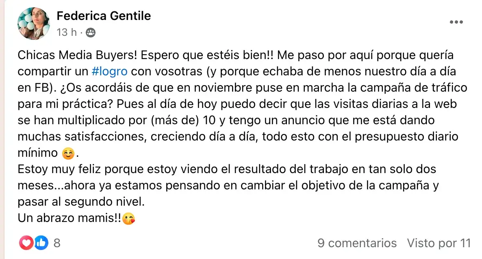Open the "13 h" post timestamp

(67, 32)
